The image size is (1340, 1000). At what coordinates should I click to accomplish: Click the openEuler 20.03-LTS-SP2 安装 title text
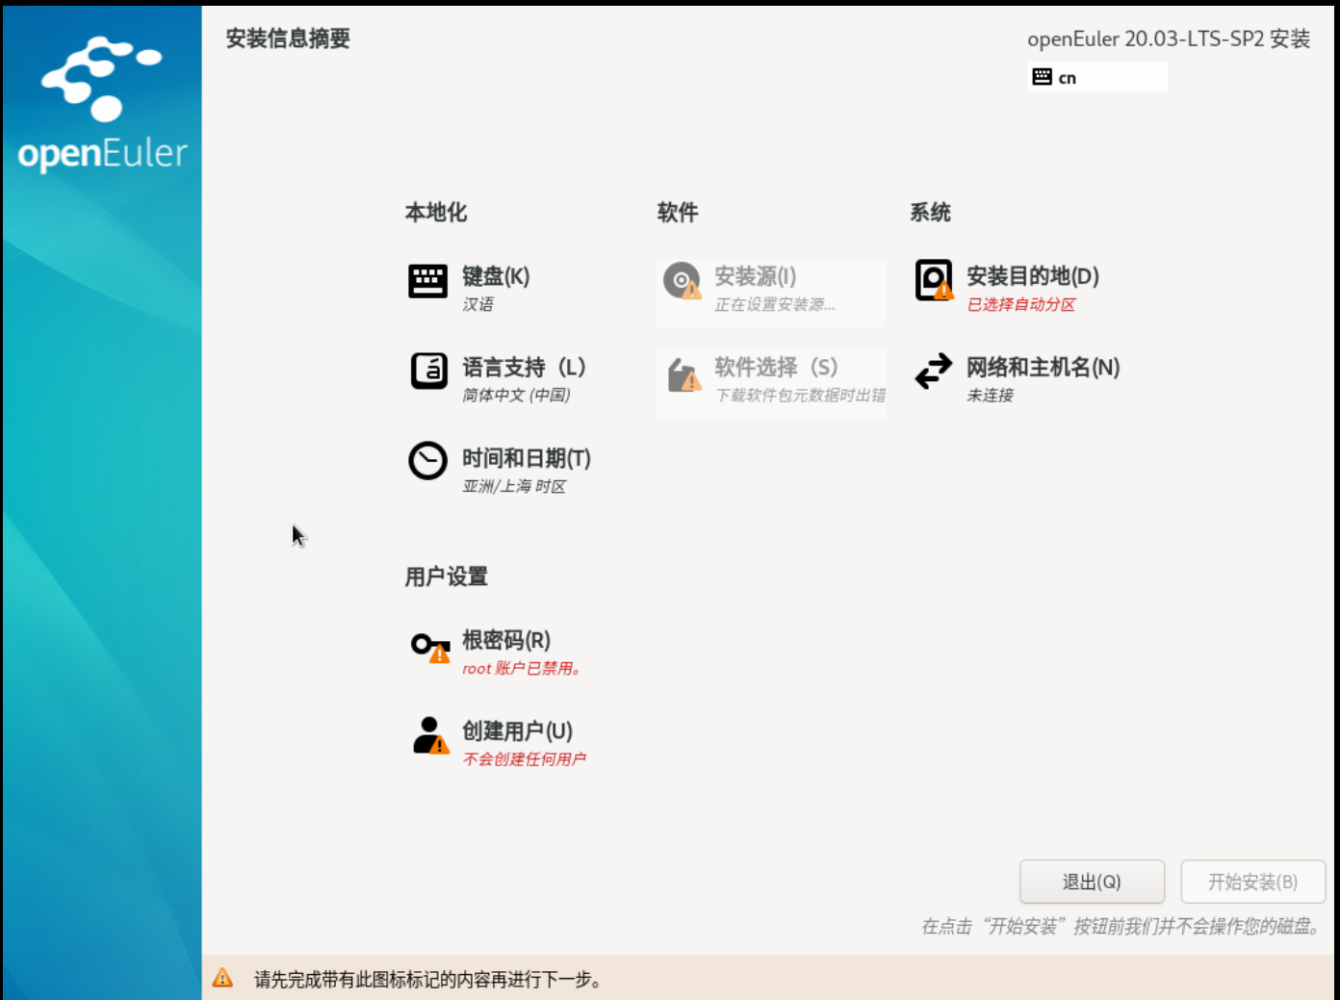tap(1169, 38)
